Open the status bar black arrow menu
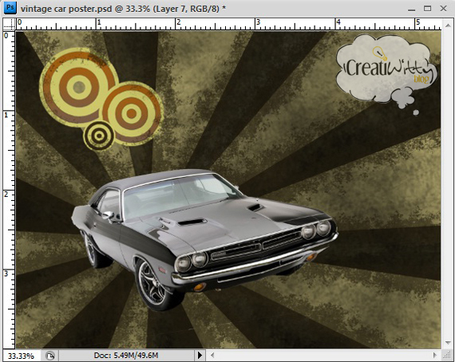 (200, 356)
